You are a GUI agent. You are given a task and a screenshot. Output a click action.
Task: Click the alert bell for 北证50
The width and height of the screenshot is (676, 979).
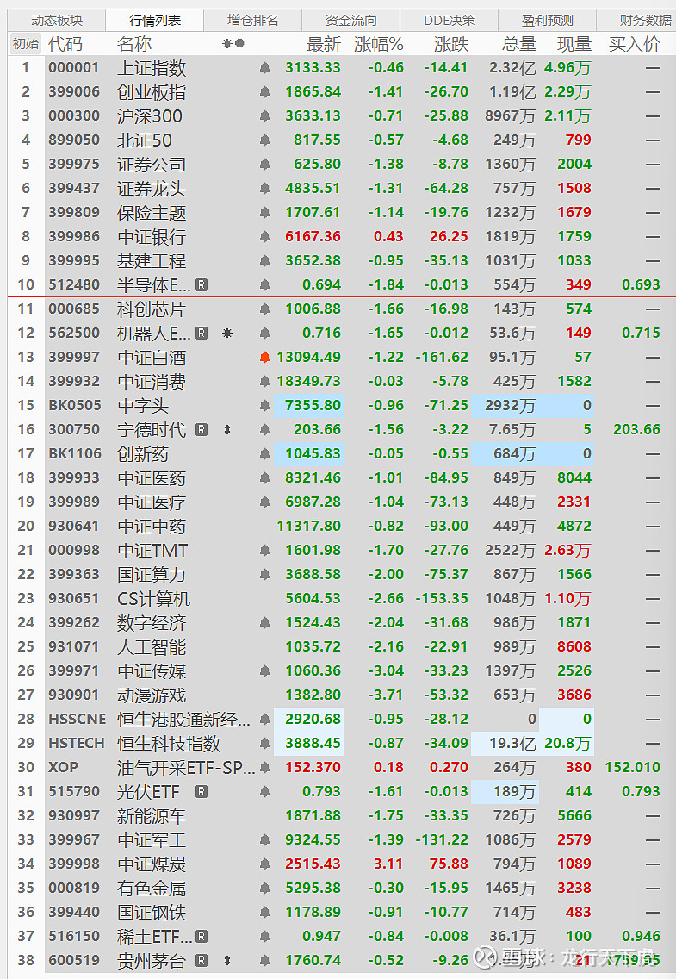tap(264, 140)
